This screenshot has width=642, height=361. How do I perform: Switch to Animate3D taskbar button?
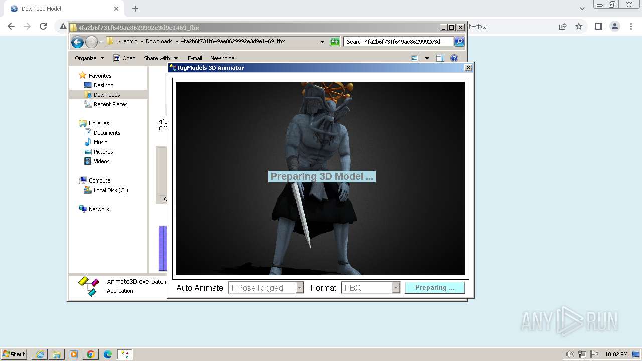click(125, 354)
